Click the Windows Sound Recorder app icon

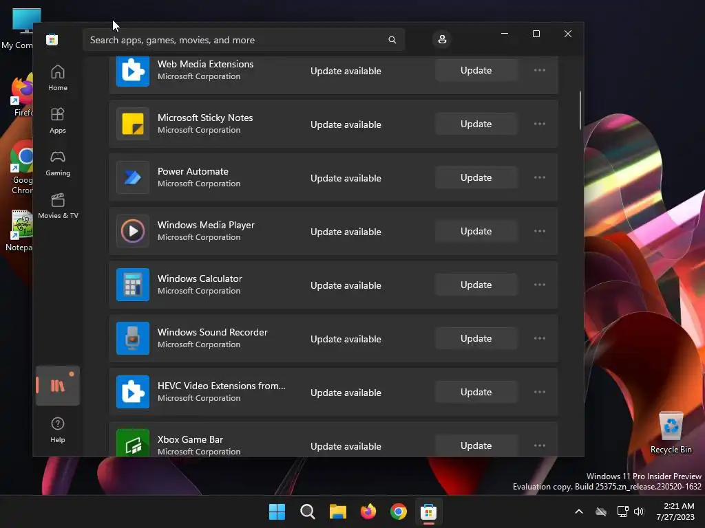[x=133, y=338]
